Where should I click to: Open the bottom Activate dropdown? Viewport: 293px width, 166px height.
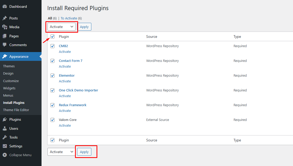tap(61, 152)
